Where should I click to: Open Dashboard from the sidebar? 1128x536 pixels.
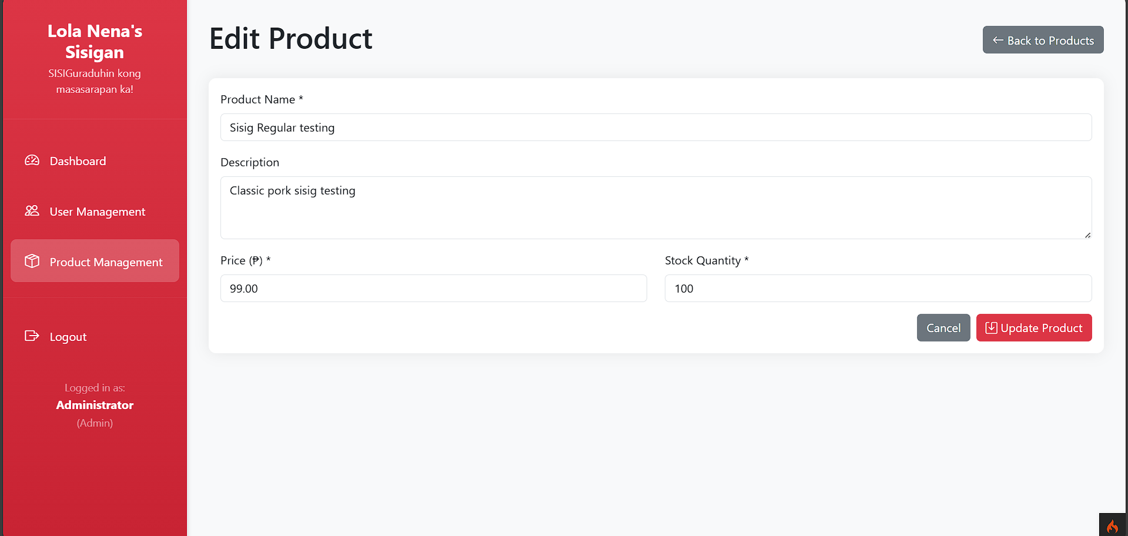pyautogui.click(x=77, y=160)
